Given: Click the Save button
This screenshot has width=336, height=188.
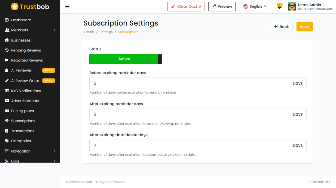Looking at the screenshot, I should pos(304,27).
